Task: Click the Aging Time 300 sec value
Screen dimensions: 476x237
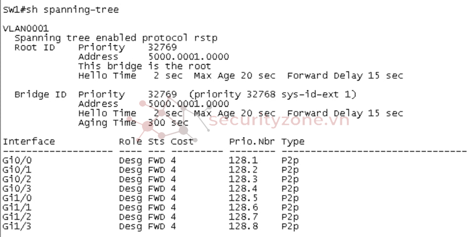Action: [168, 123]
